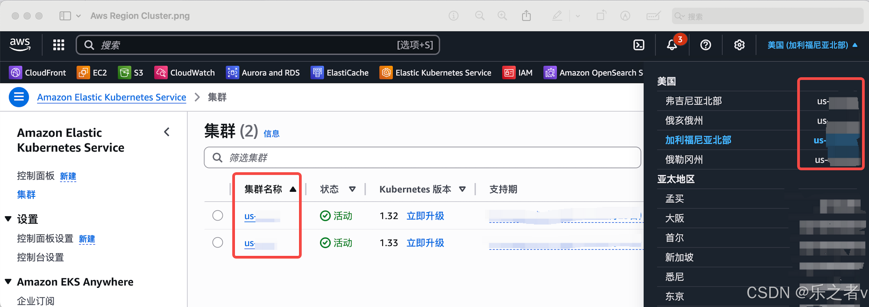Select region 新加坡
This screenshot has width=869, height=307.
point(679,257)
